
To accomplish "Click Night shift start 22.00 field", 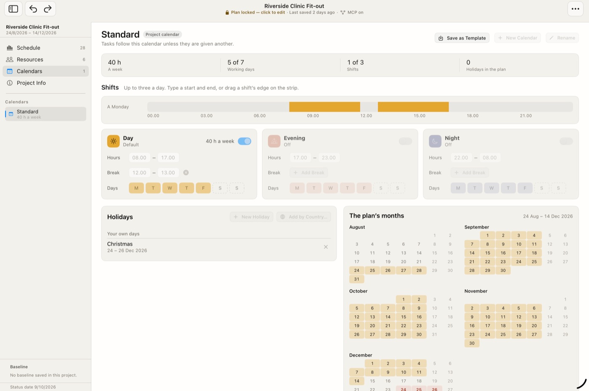I will click(461, 158).
